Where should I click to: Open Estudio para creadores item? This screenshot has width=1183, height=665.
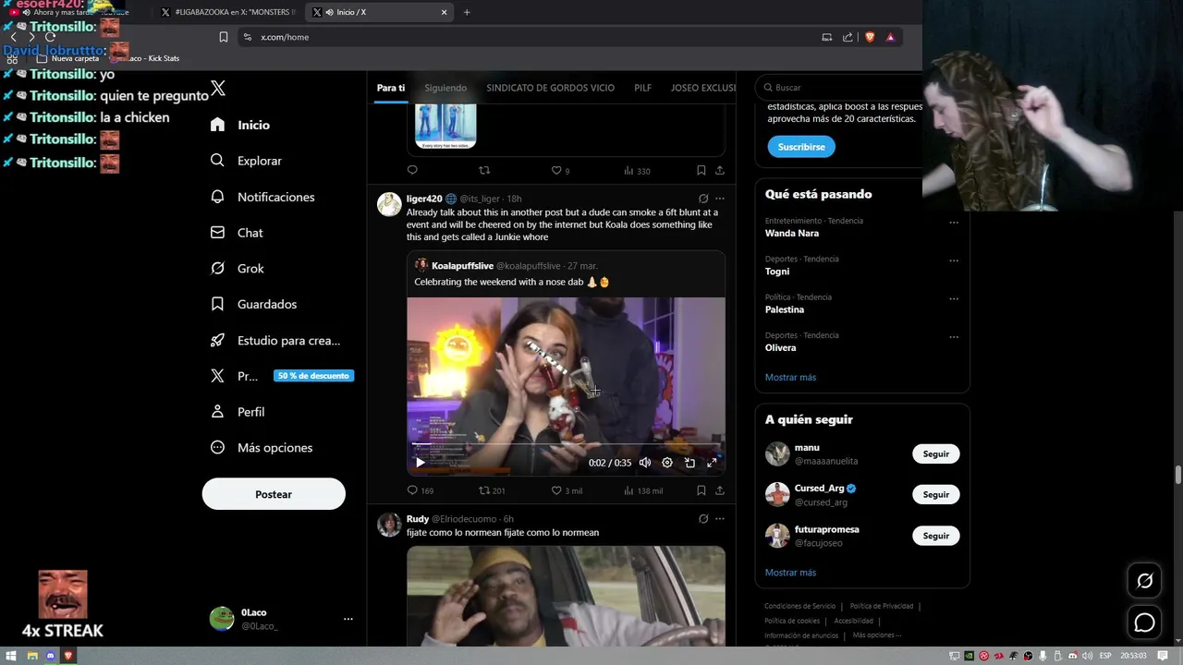[x=275, y=340]
